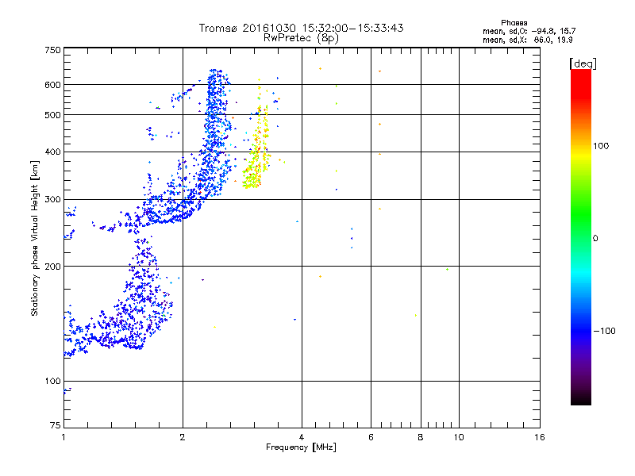The width and height of the screenshot is (635, 476).
Task: Click the y-axis tick label "500"
Action: [52, 115]
